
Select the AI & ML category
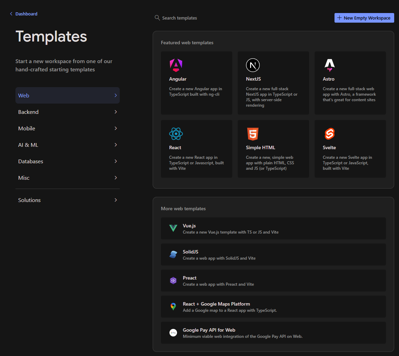(68, 145)
